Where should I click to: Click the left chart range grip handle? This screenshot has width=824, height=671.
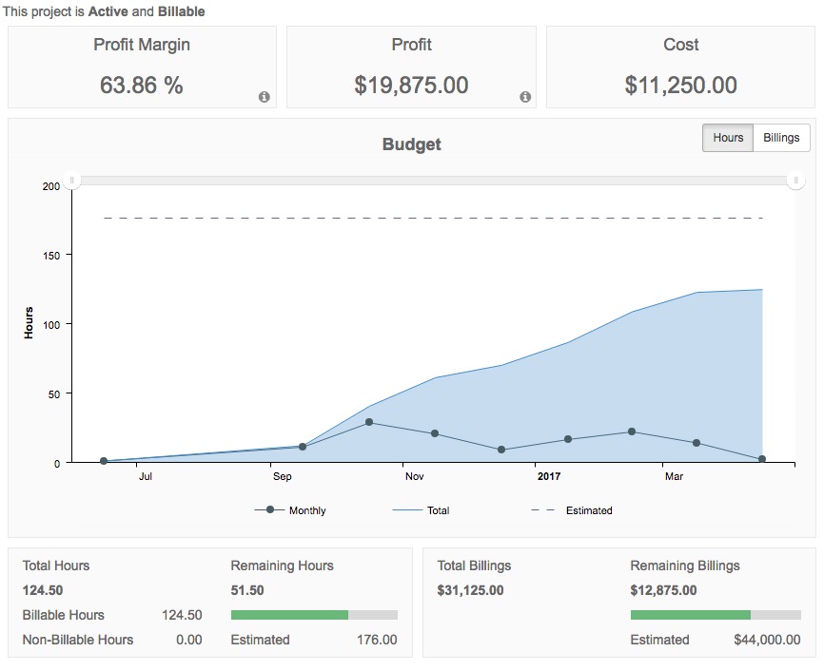click(x=70, y=179)
